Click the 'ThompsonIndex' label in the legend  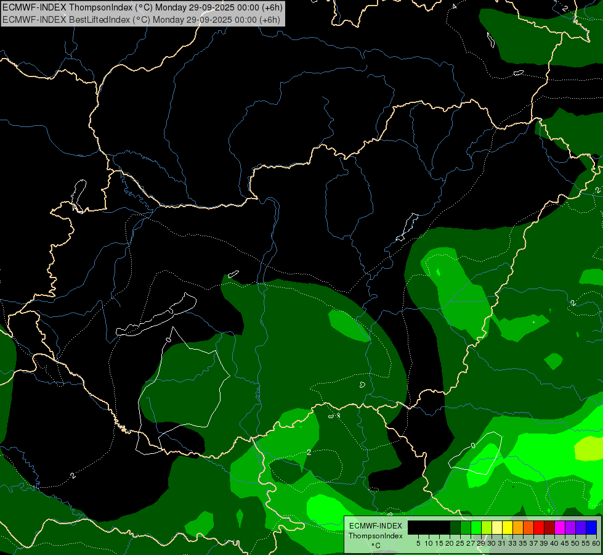376,536
